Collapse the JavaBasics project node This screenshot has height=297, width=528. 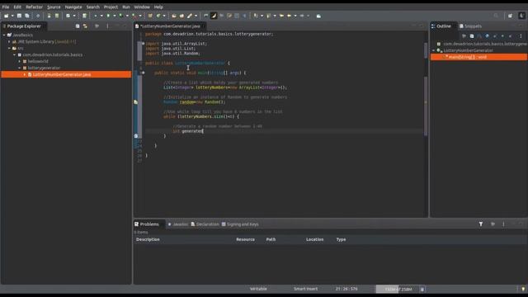click(x=4, y=35)
